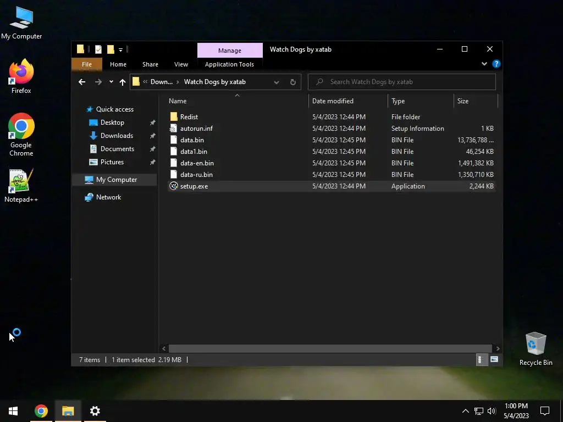Screen dimensions: 563x422
Task: Open the File menu tab
Action: (87, 64)
